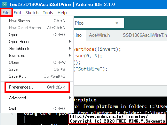Expand the Sketchbook submenu
167x125 pixels.
pos(37,49)
